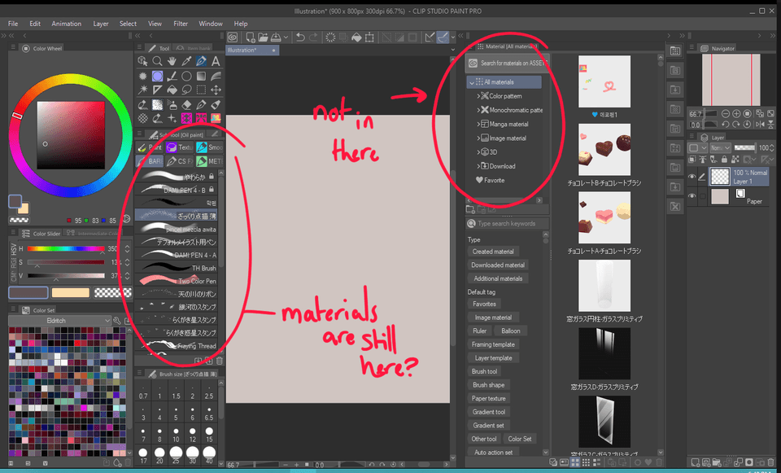The height and width of the screenshot is (473, 781).
Task: Select the Eraser tool
Action: (x=186, y=104)
